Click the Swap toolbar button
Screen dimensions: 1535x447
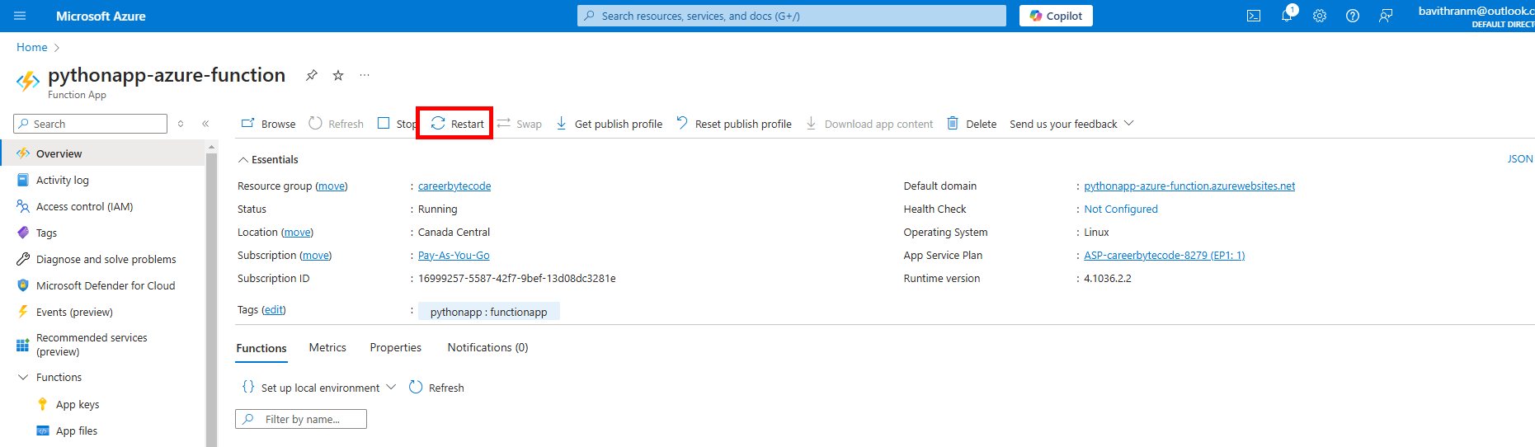(x=520, y=124)
